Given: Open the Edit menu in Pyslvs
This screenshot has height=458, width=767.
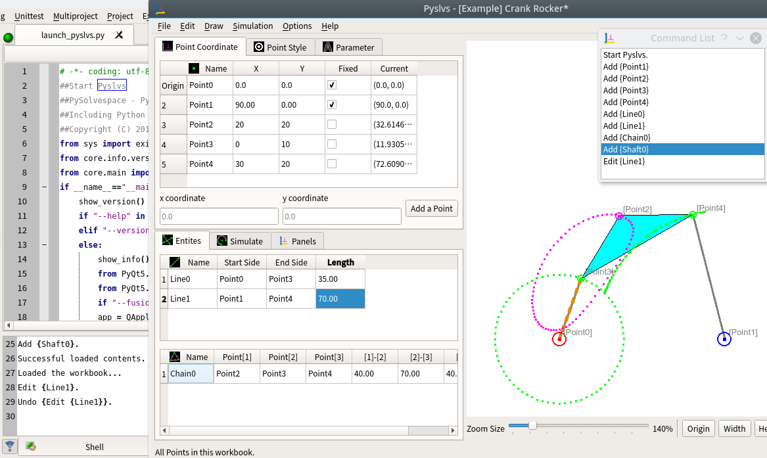Looking at the screenshot, I should [187, 26].
